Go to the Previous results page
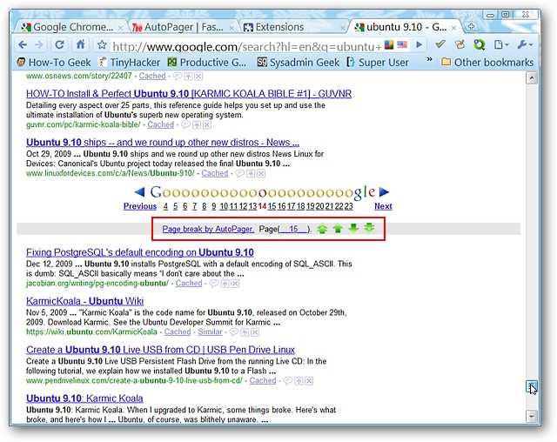This screenshot has height=442, width=557. click(140, 206)
